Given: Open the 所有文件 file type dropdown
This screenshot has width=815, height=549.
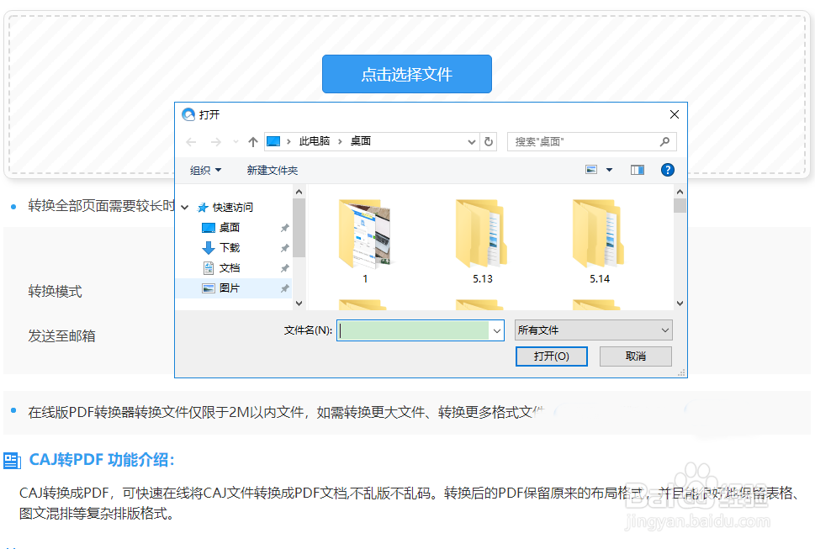Looking at the screenshot, I should click(593, 330).
